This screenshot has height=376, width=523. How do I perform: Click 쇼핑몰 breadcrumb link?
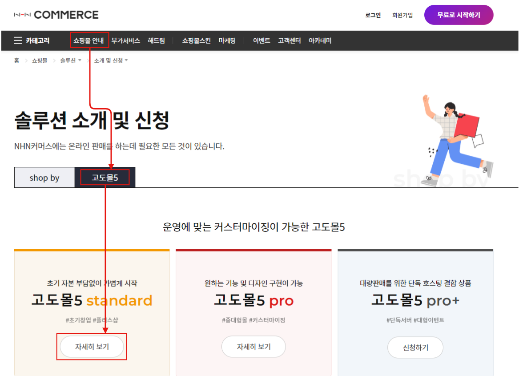39,61
